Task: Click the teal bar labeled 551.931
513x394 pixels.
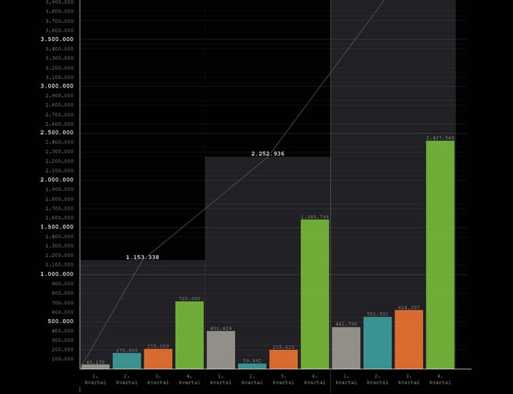Action: click(x=377, y=343)
